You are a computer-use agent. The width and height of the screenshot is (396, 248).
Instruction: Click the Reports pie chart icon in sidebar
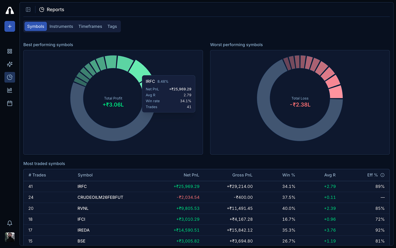(10, 77)
